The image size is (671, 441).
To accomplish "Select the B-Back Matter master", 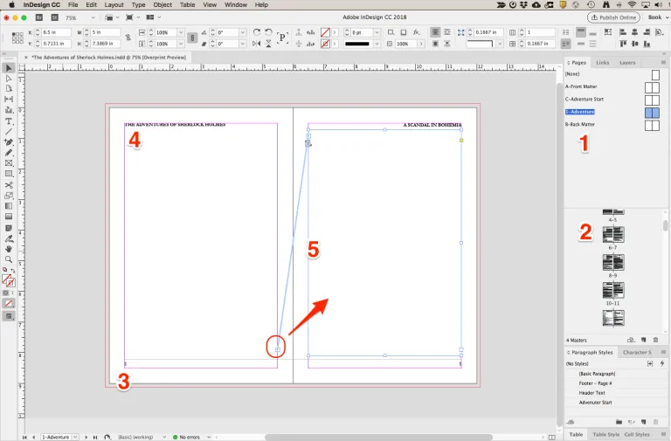I will [x=612, y=125].
